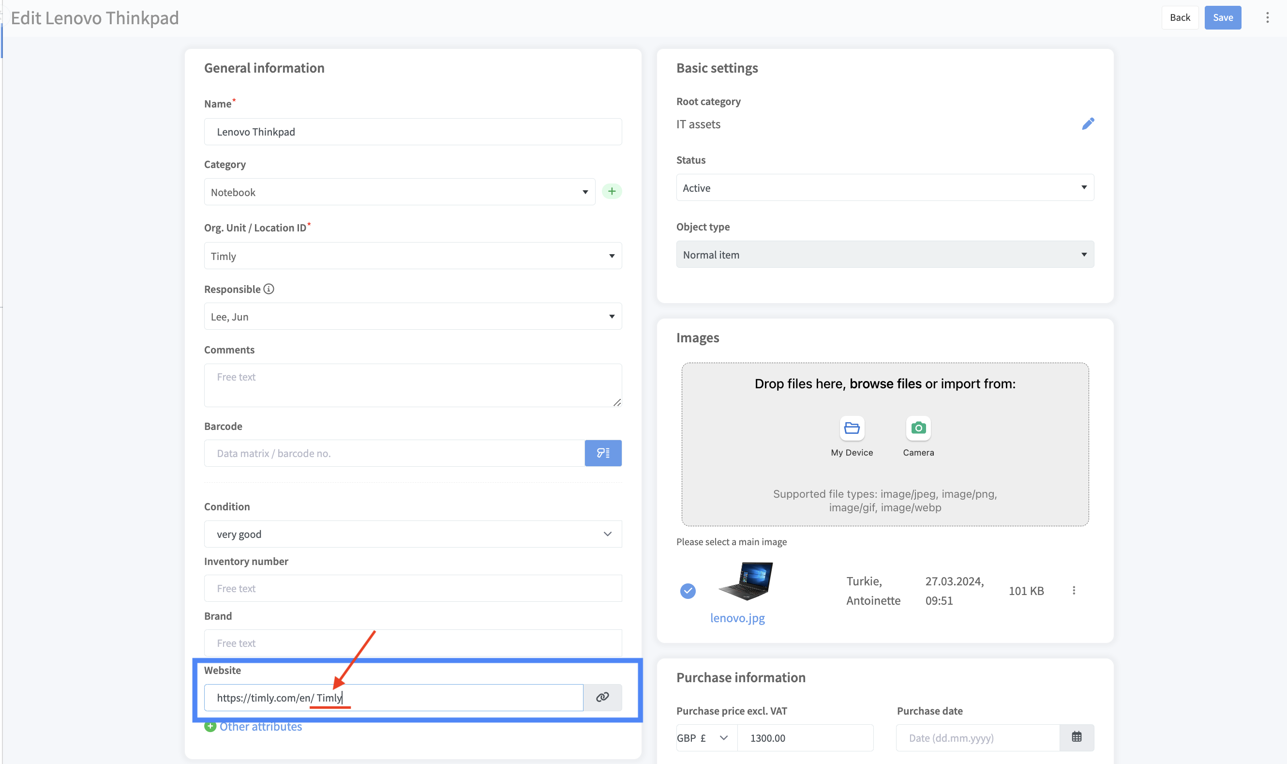Screen dimensions: 1287x764
Task: Click the Comments free text area
Action: pos(413,385)
